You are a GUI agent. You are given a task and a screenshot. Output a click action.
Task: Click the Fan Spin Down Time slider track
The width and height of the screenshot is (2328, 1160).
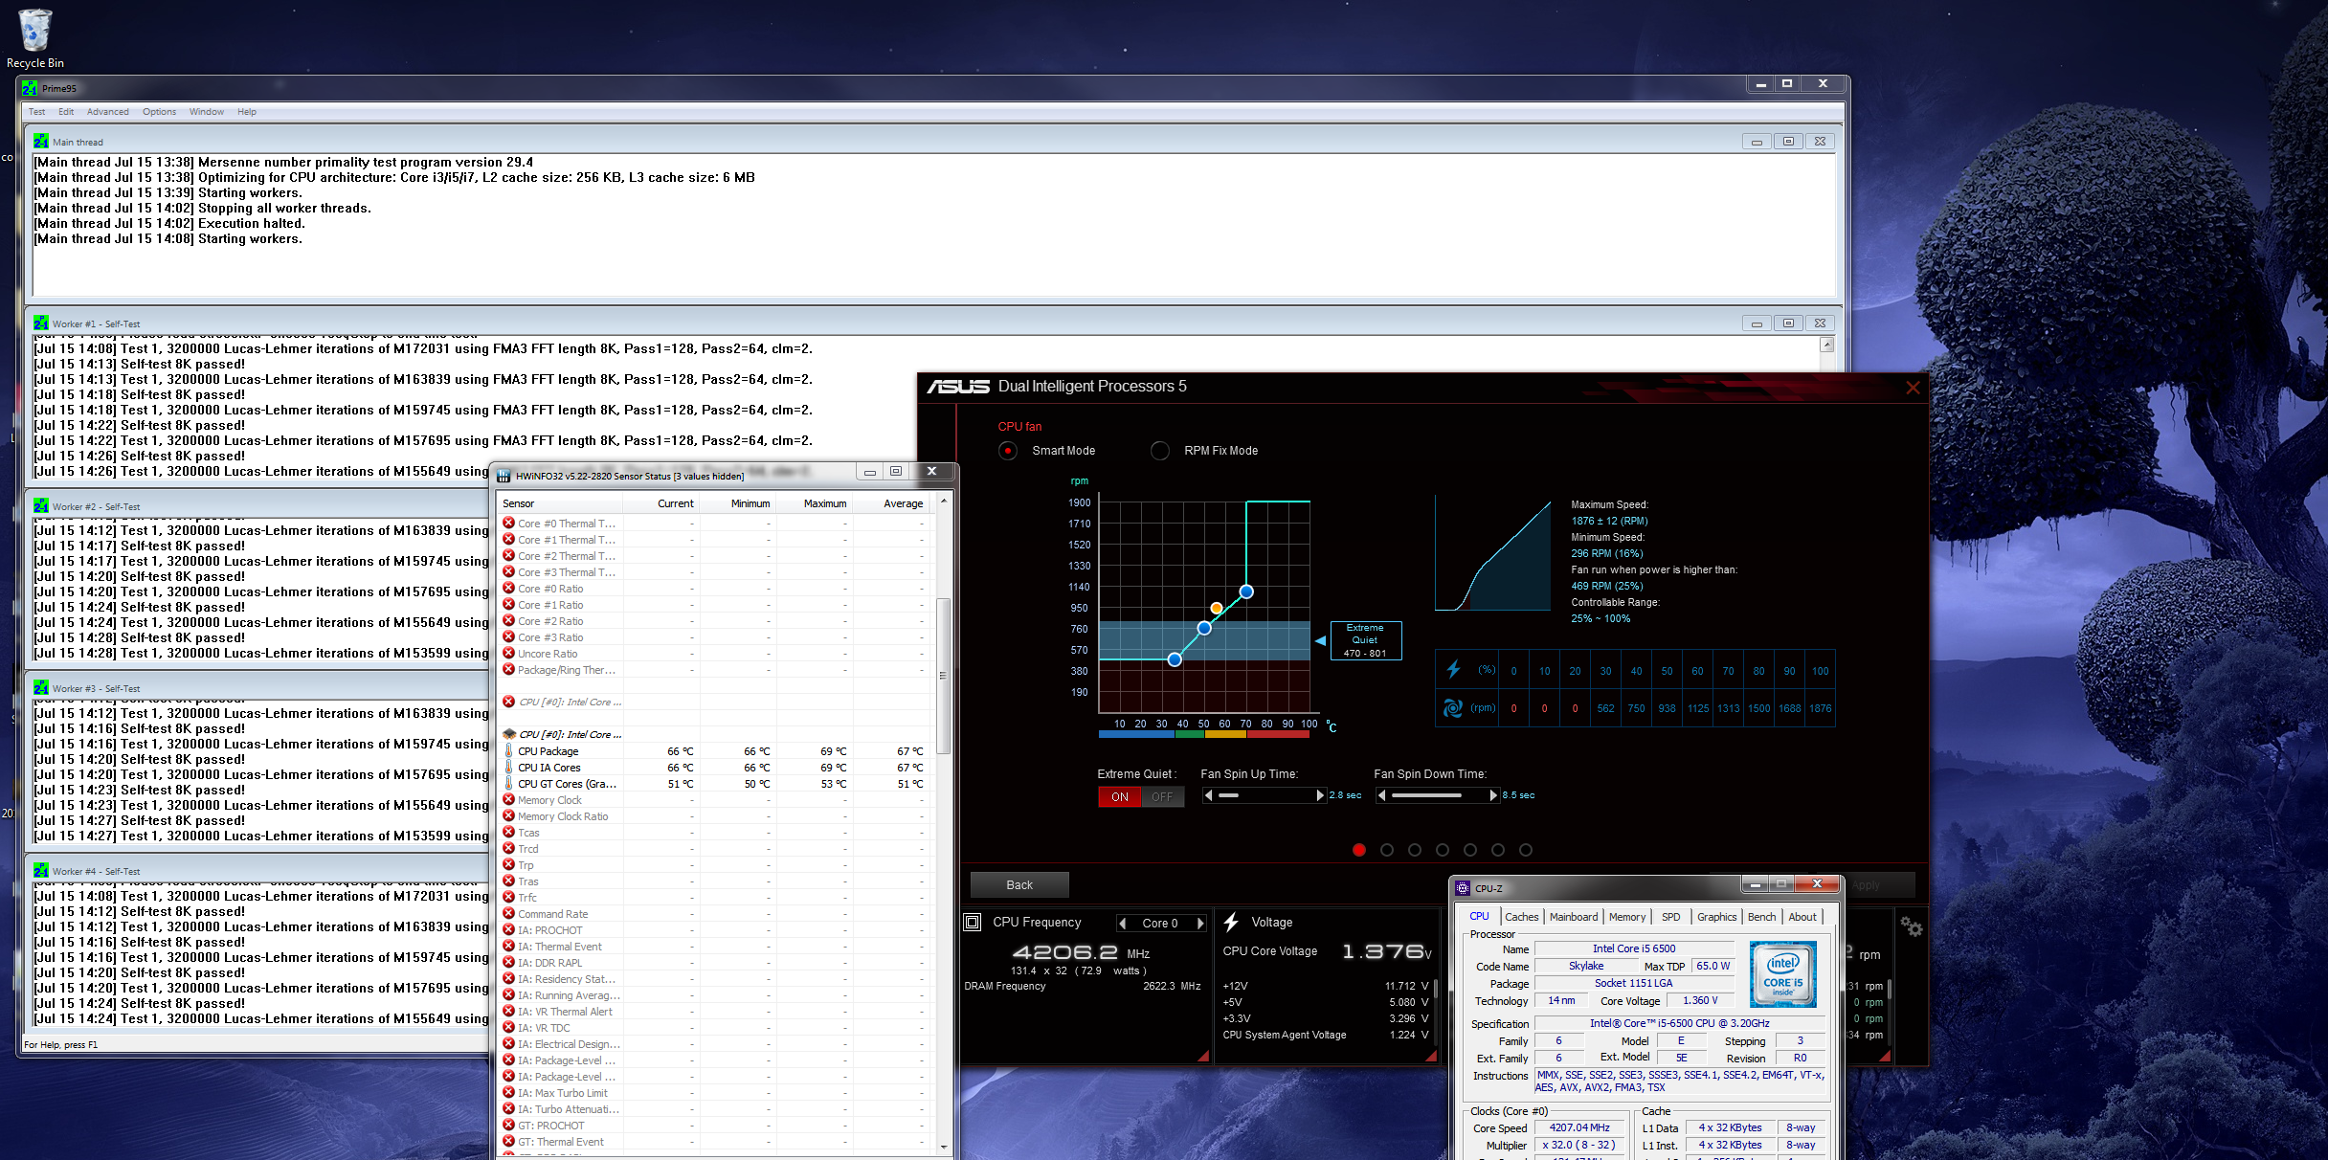pyautogui.click(x=1438, y=794)
